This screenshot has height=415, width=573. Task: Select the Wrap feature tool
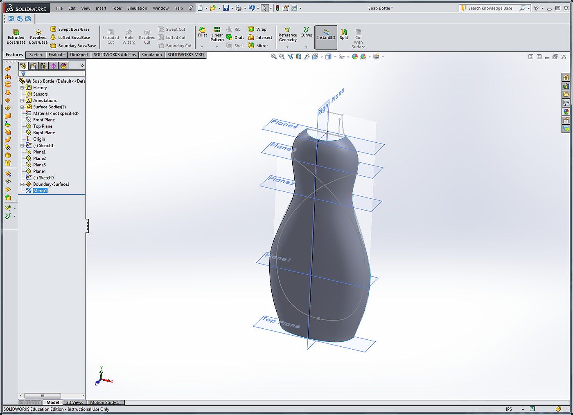(x=257, y=29)
